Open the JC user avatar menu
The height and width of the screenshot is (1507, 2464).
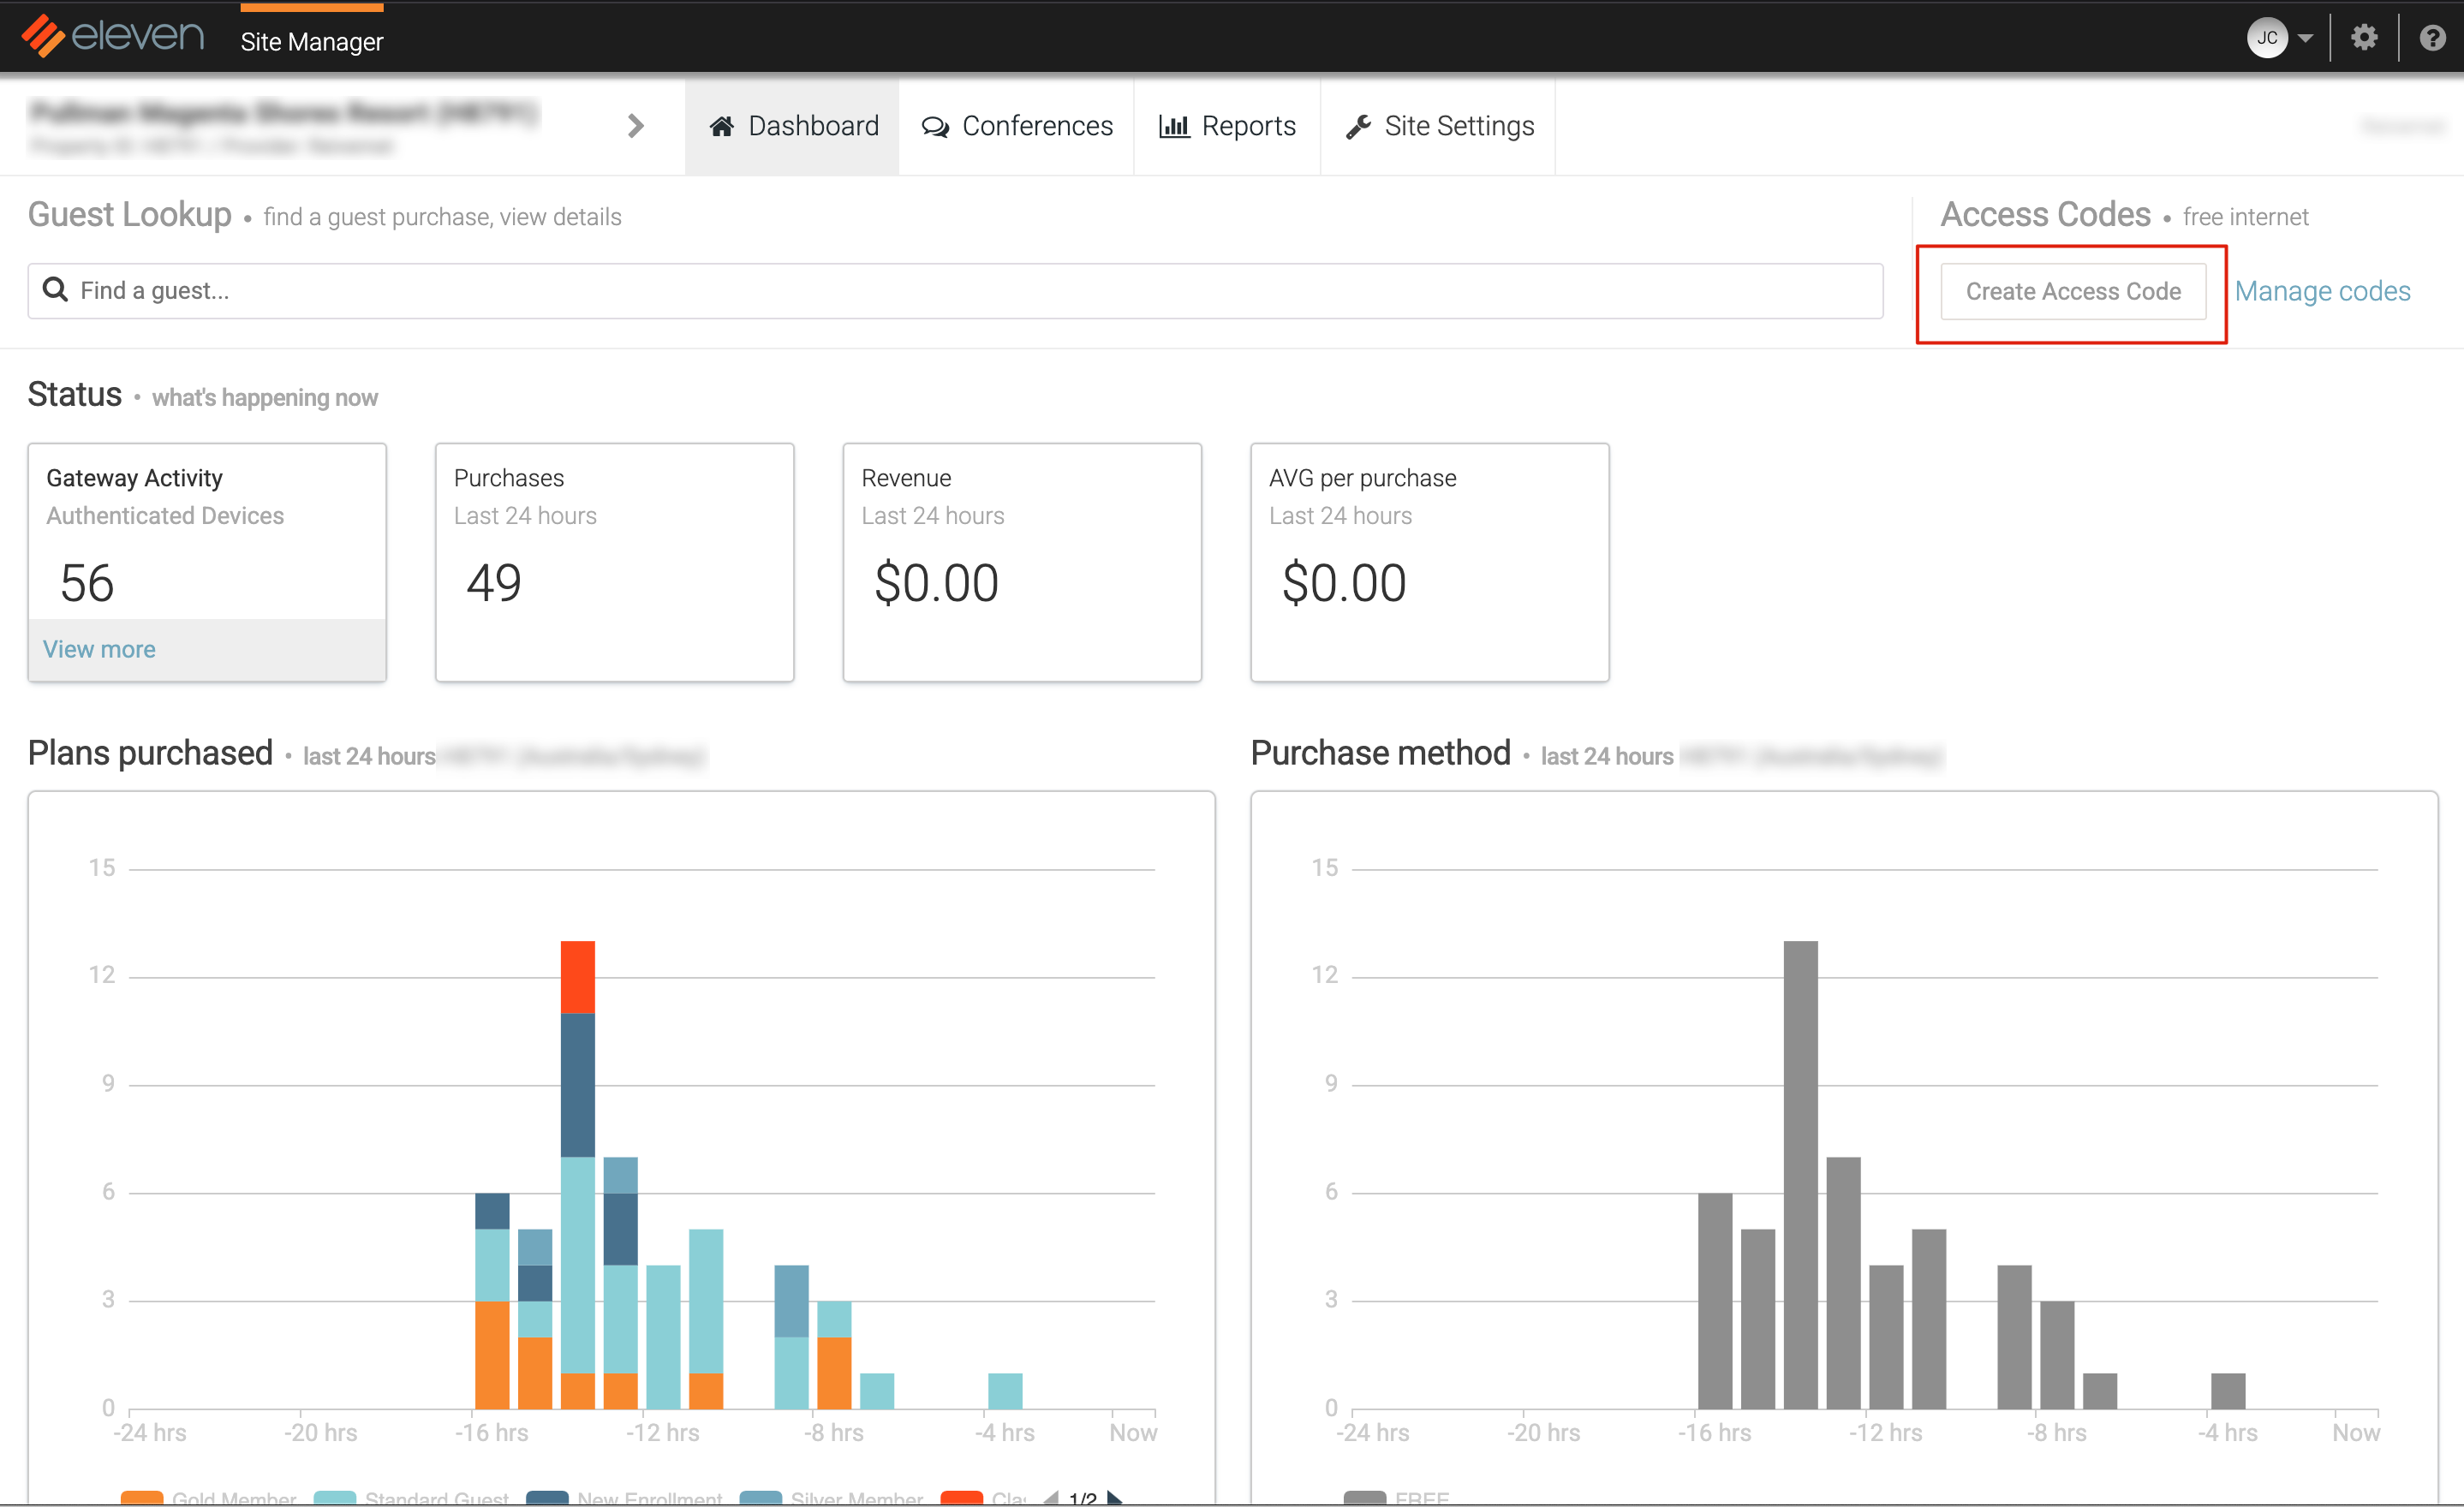pyautogui.click(x=2266, y=38)
